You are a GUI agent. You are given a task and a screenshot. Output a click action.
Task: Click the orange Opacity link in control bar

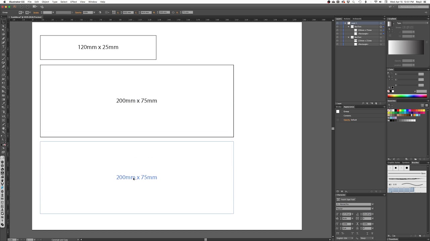tap(78, 12)
